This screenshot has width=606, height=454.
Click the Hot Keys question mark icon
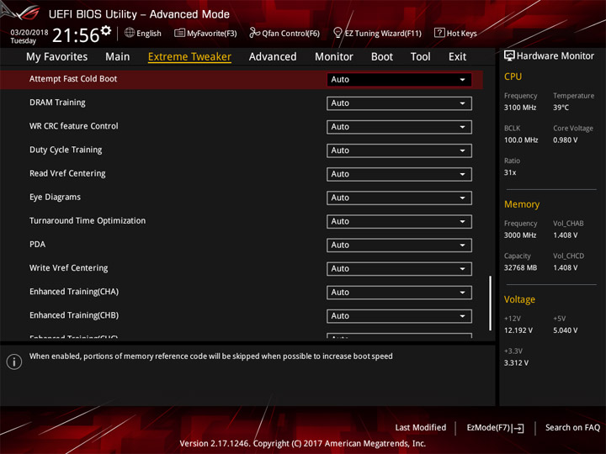click(439, 33)
